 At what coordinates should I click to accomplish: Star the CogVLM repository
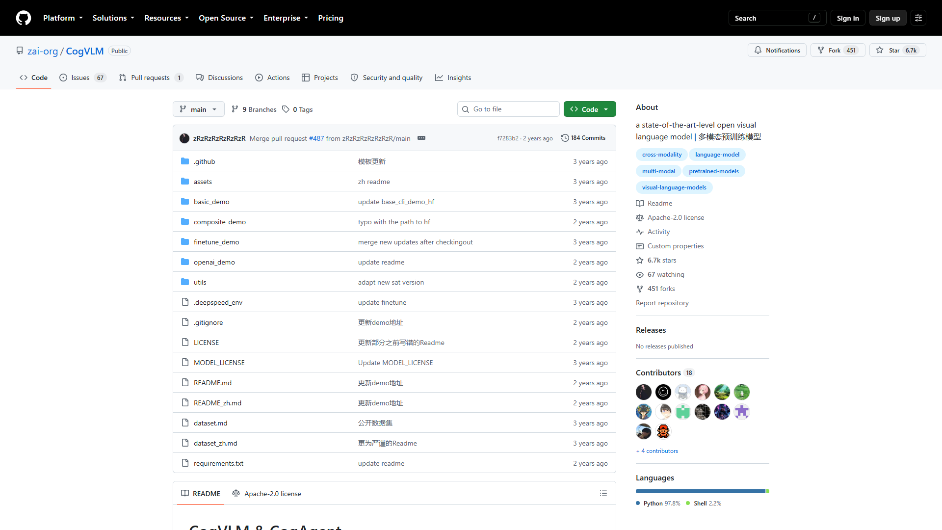point(897,50)
